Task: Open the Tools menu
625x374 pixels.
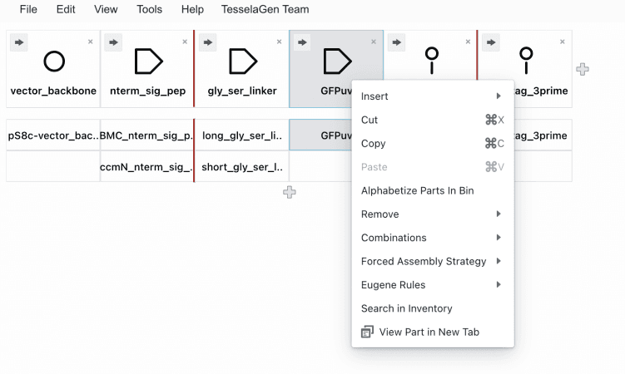Action: pos(150,9)
